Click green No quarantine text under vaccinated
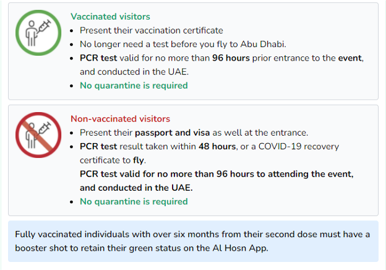386x270 pixels. click(x=134, y=85)
